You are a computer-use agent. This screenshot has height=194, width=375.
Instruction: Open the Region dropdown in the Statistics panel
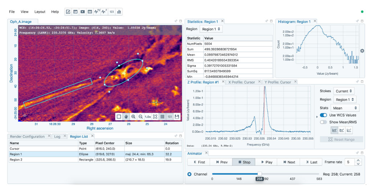(x=211, y=29)
